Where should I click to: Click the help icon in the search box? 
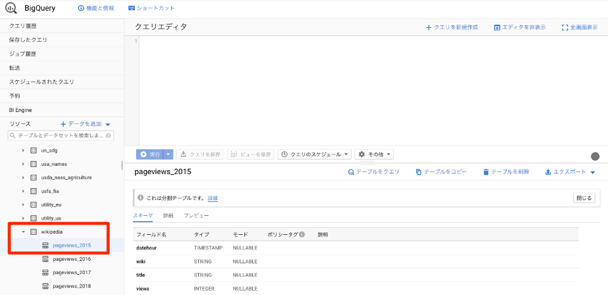[108, 136]
